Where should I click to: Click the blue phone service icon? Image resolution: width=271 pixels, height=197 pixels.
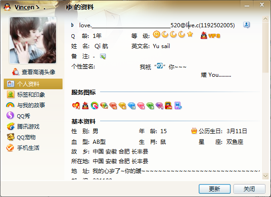178,105
